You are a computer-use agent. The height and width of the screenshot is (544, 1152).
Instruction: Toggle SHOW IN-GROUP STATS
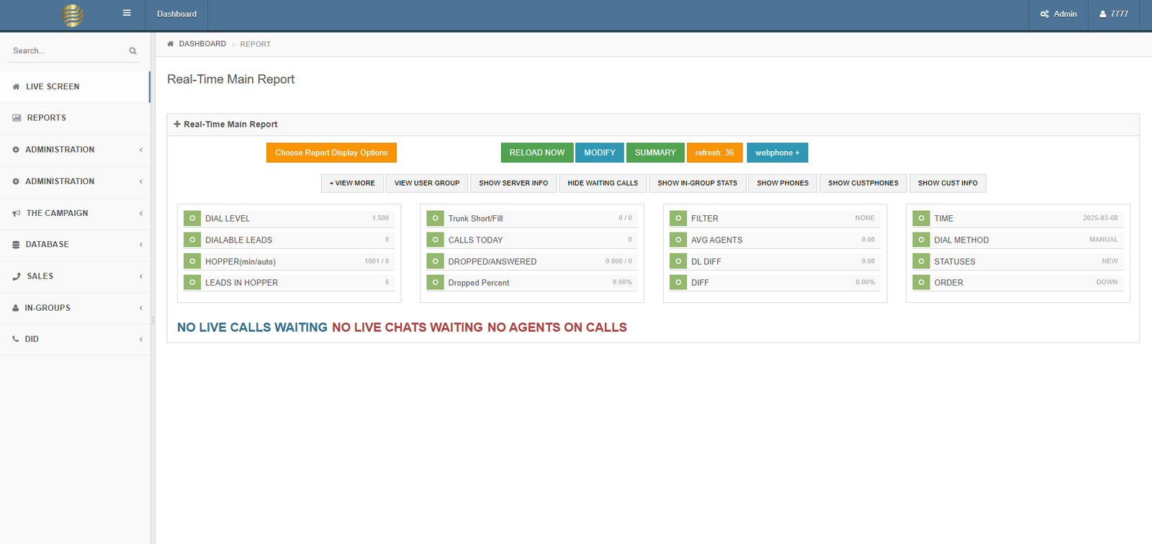(698, 183)
